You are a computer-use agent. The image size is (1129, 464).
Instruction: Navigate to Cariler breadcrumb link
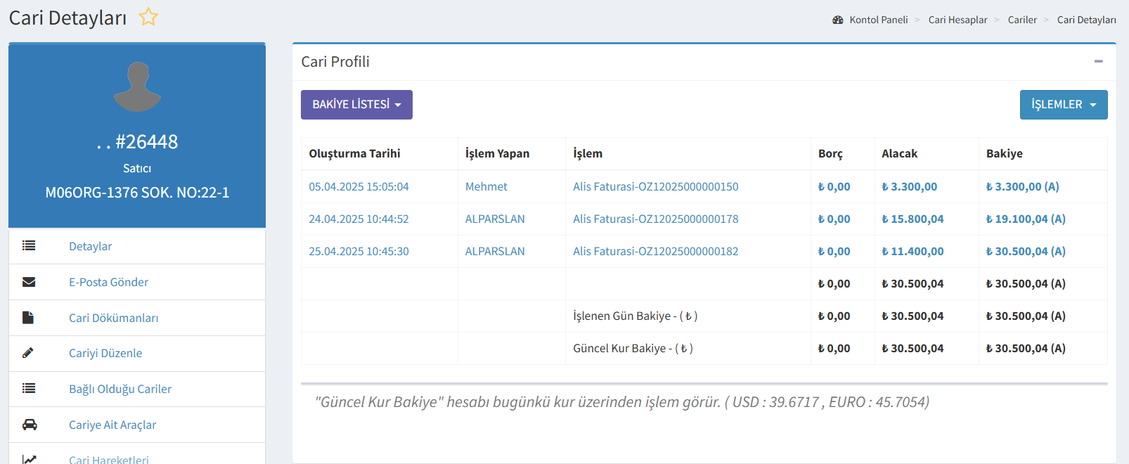(x=1022, y=20)
